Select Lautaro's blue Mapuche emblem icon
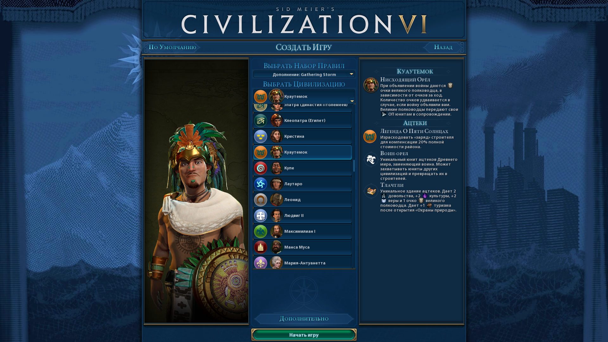The width and height of the screenshot is (608, 342). (261, 184)
